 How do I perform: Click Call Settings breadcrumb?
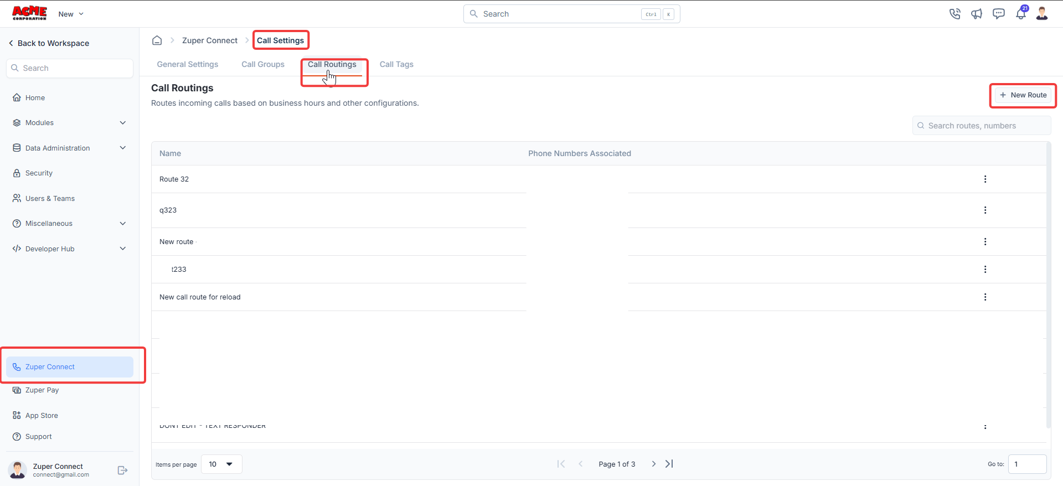coord(281,40)
